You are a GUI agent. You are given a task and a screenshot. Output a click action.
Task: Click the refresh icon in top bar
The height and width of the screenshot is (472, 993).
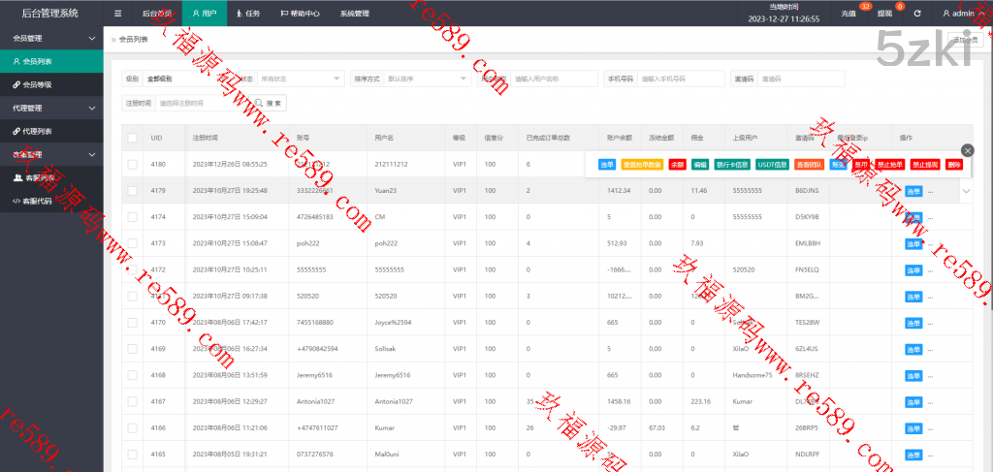pos(917,14)
